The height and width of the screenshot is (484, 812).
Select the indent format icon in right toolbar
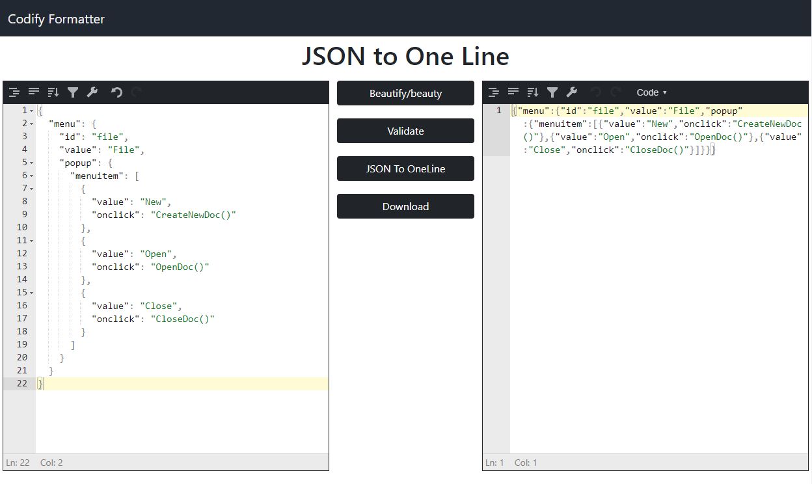click(494, 92)
